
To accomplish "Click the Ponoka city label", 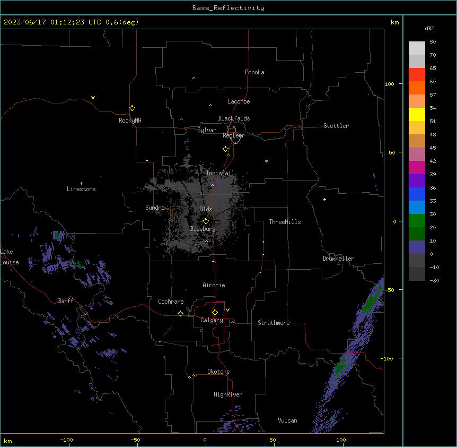I will 254,72.
